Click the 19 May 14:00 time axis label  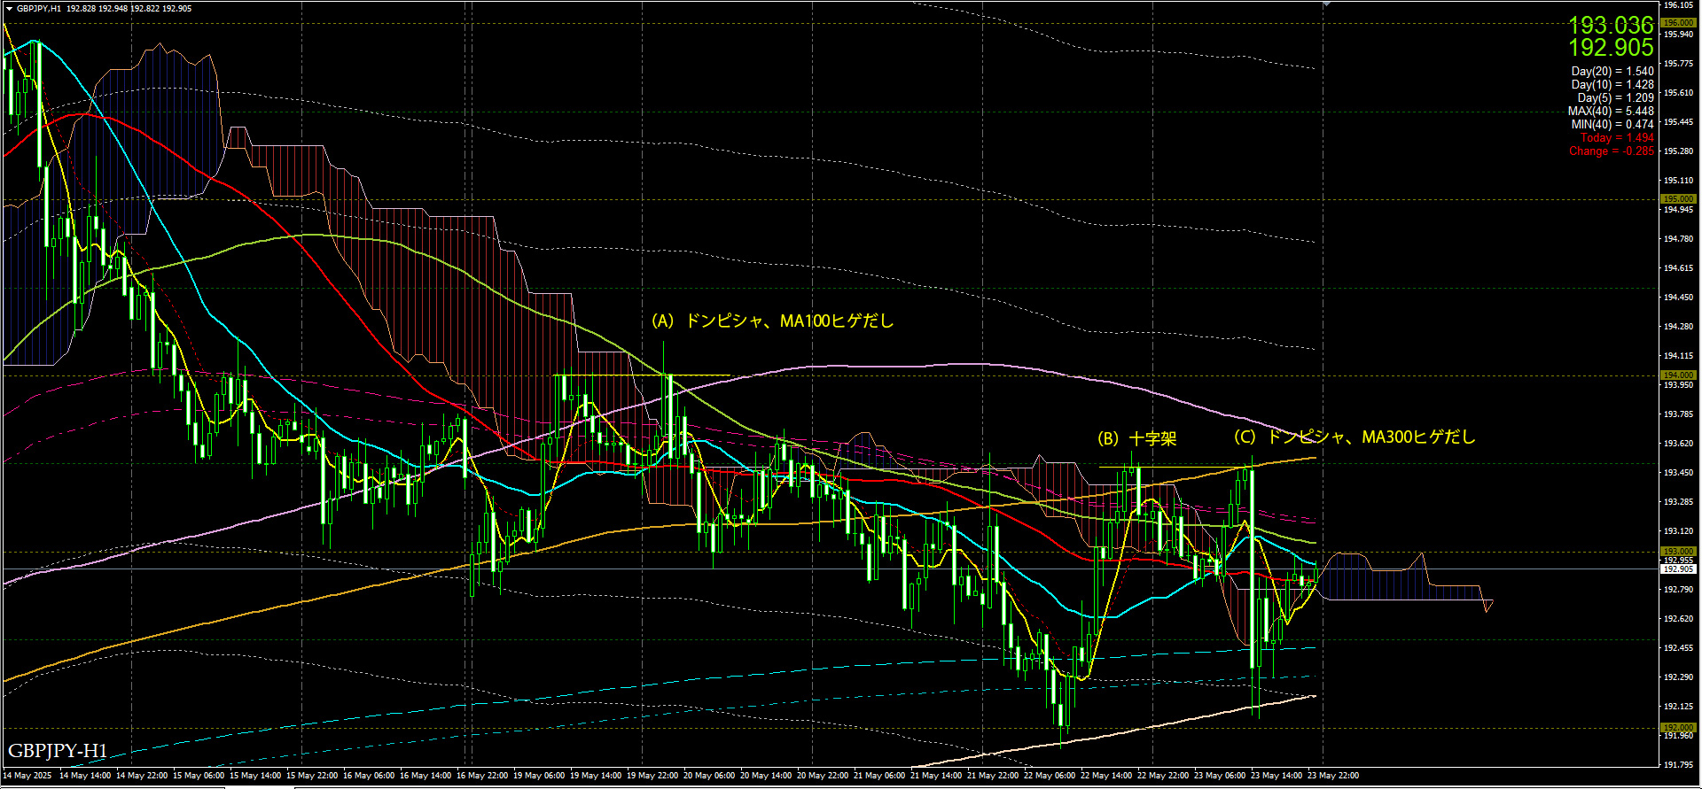click(x=596, y=776)
